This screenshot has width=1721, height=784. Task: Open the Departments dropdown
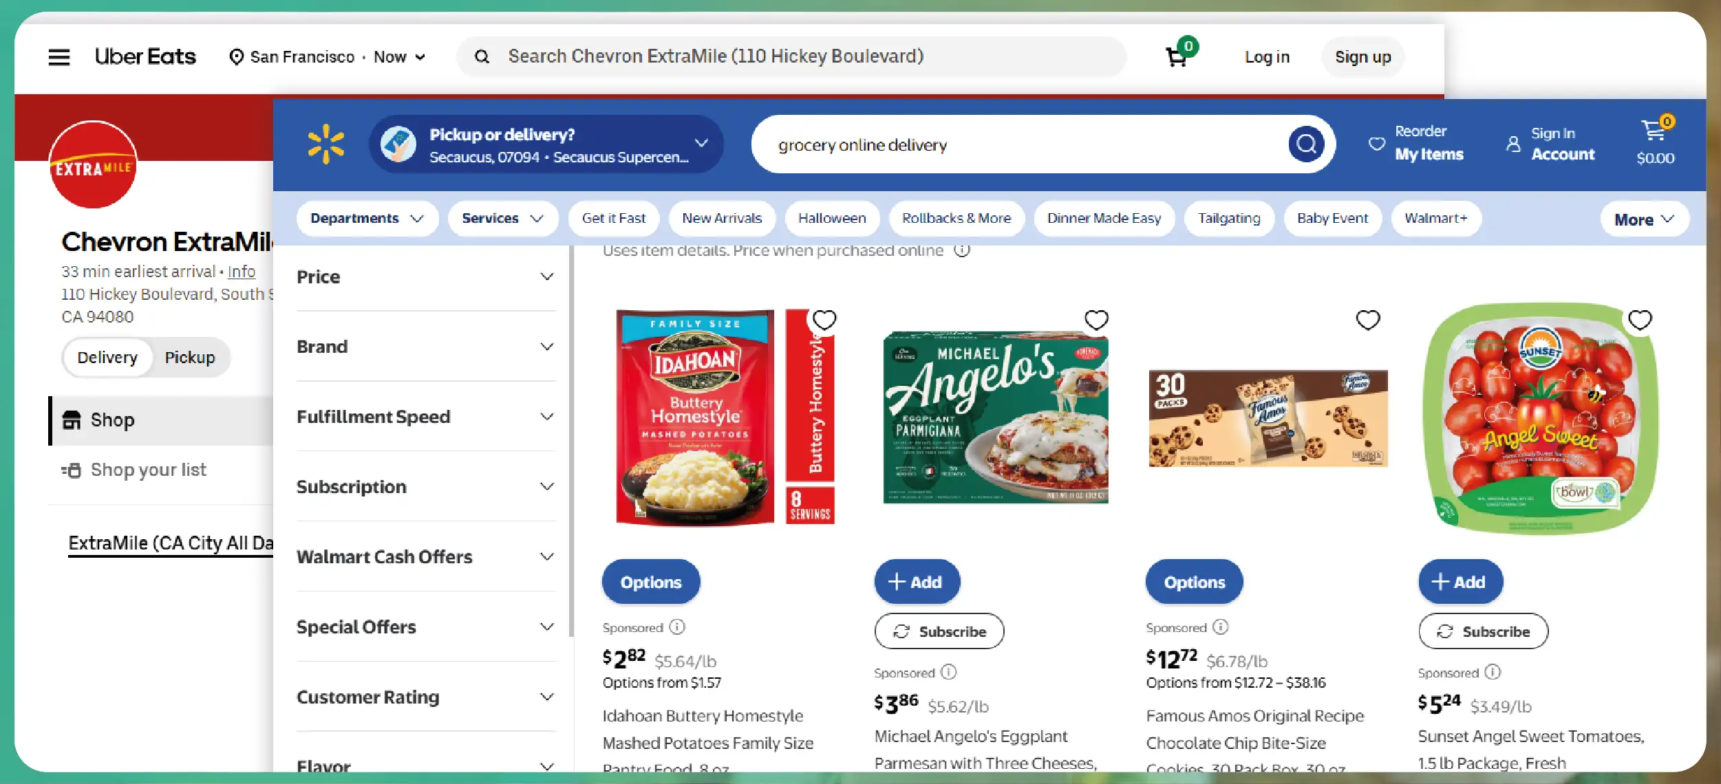367,219
